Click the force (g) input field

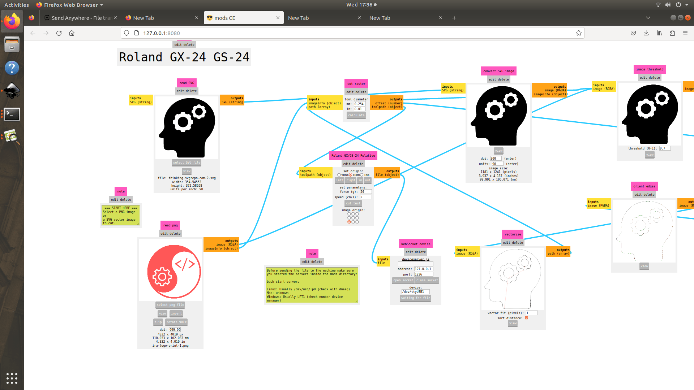(365, 192)
